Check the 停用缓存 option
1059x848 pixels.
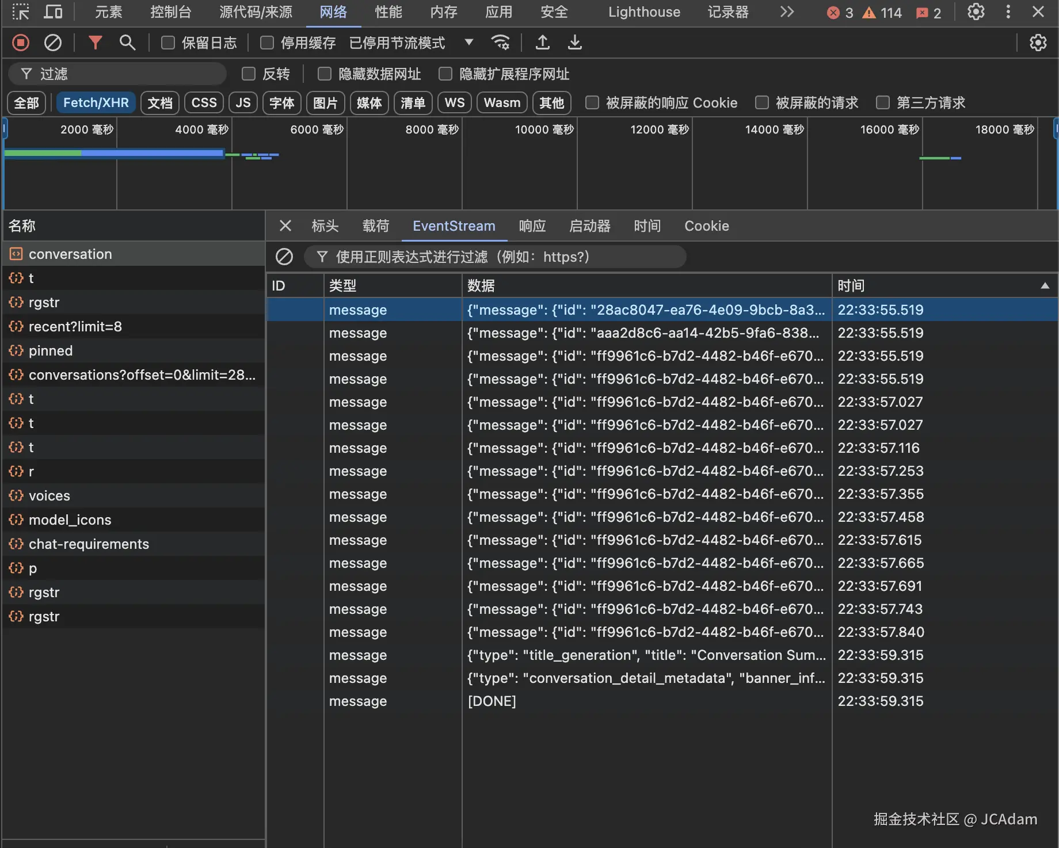coord(267,43)
